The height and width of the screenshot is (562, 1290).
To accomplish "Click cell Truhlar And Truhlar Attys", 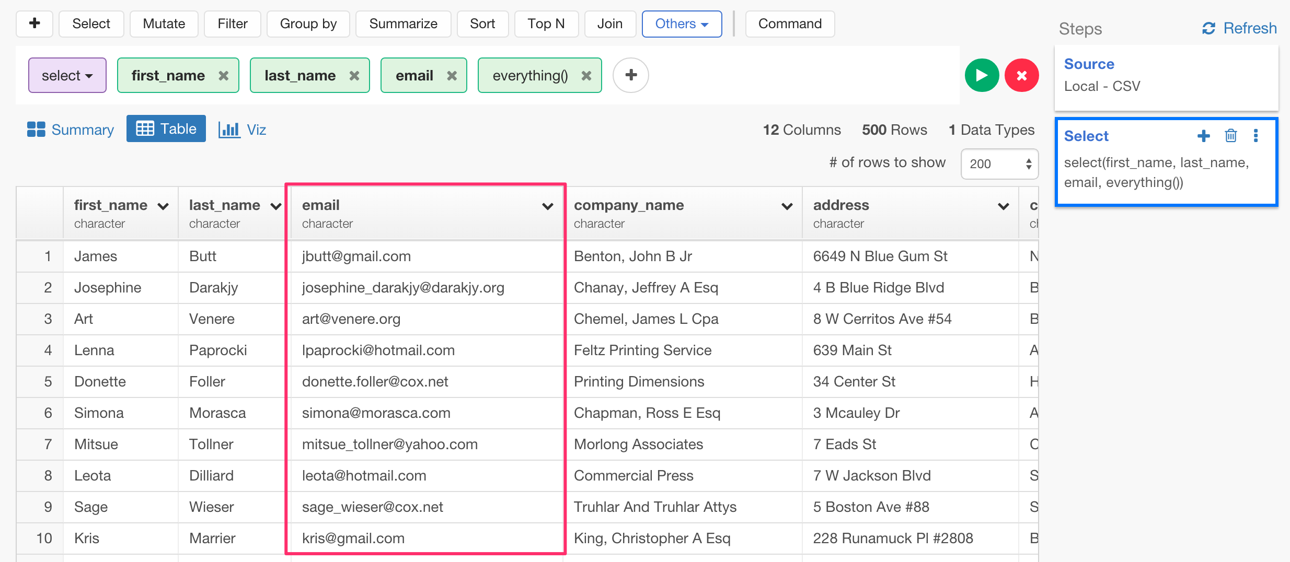I will tap(683, 507).
